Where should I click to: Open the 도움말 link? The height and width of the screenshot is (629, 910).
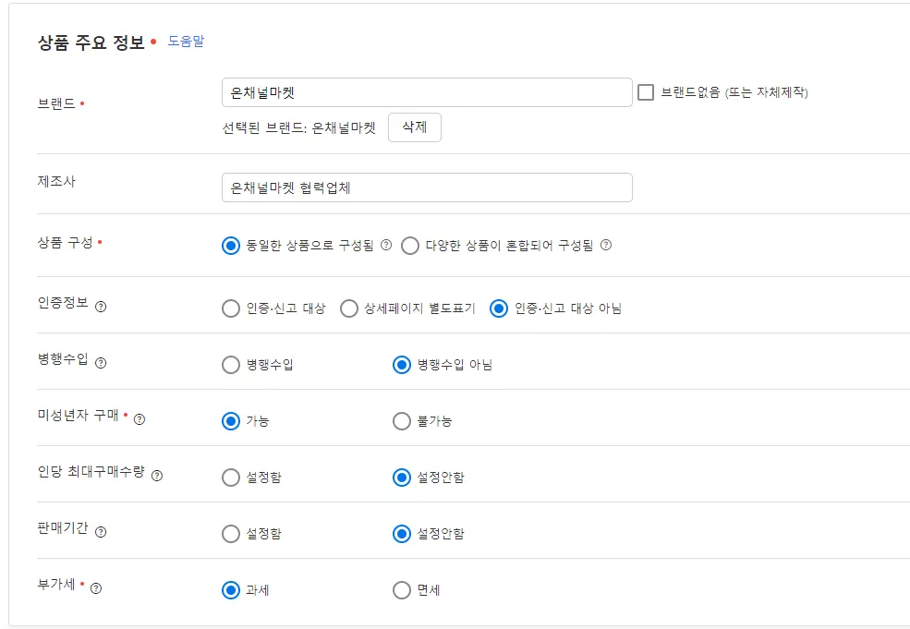(x=186, y=42)
